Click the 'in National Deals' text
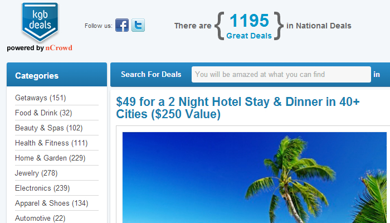 319,26
